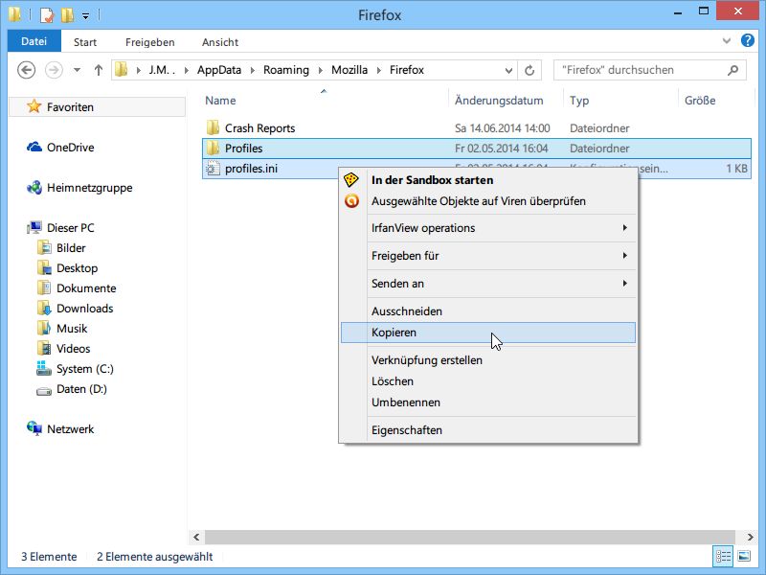Open Customize Quick Access Toolbar dropdown

(85, 16)
